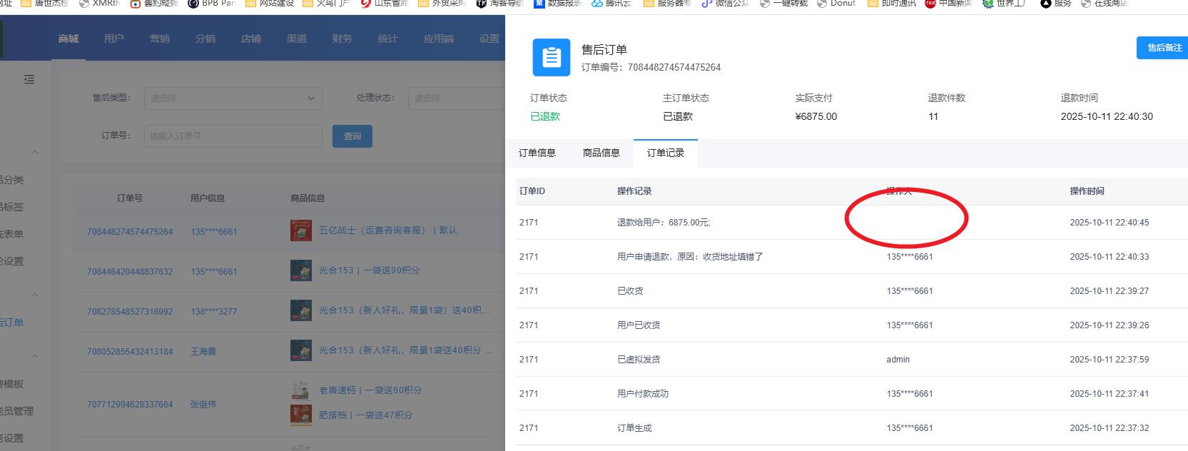Click the 售后备注 button
Screen dimensions: 1188x451
[x=1163, y=48]
